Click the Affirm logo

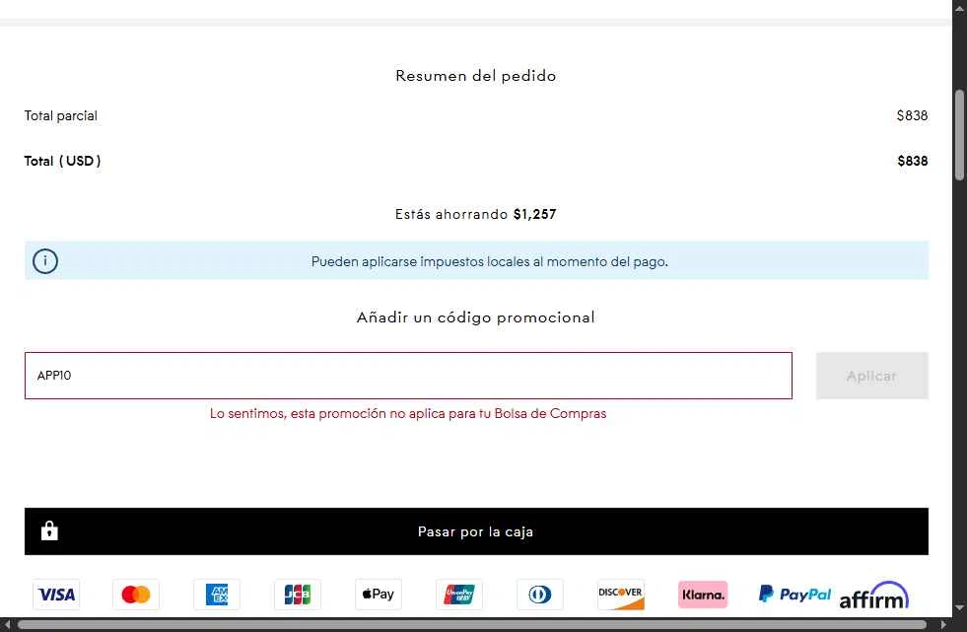click(x=874, y=596)
